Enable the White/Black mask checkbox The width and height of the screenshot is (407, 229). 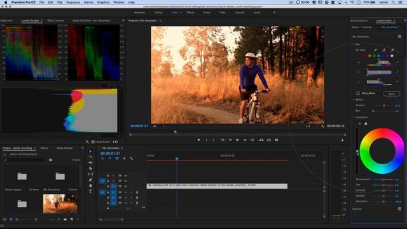click(358, 94)
